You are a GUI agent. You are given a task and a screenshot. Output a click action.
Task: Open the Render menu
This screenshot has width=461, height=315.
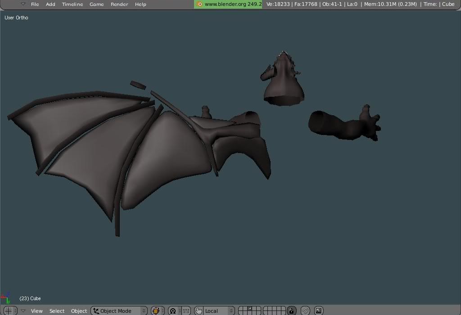click(119, 4)
